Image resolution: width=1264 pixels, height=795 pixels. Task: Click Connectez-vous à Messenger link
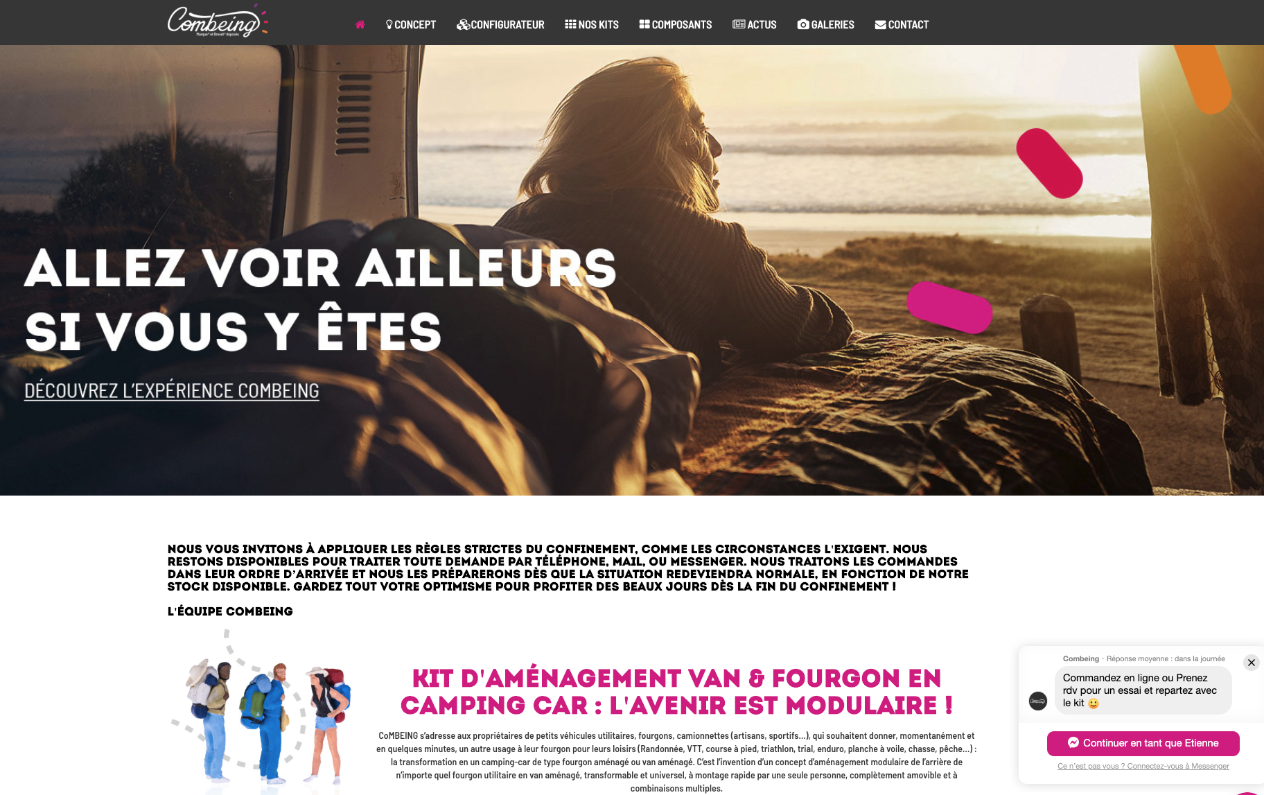(x=1178, y=767)
